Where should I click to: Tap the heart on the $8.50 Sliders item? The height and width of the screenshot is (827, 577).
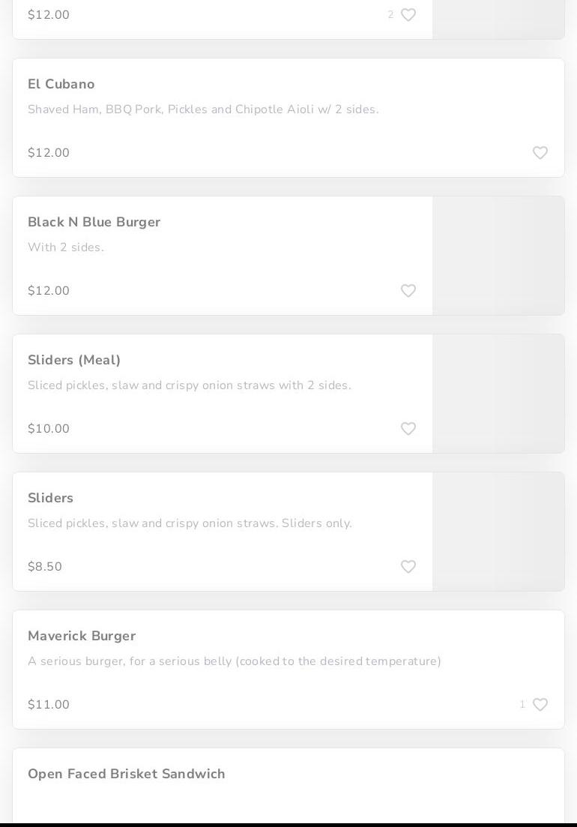[x=408, y=567]
